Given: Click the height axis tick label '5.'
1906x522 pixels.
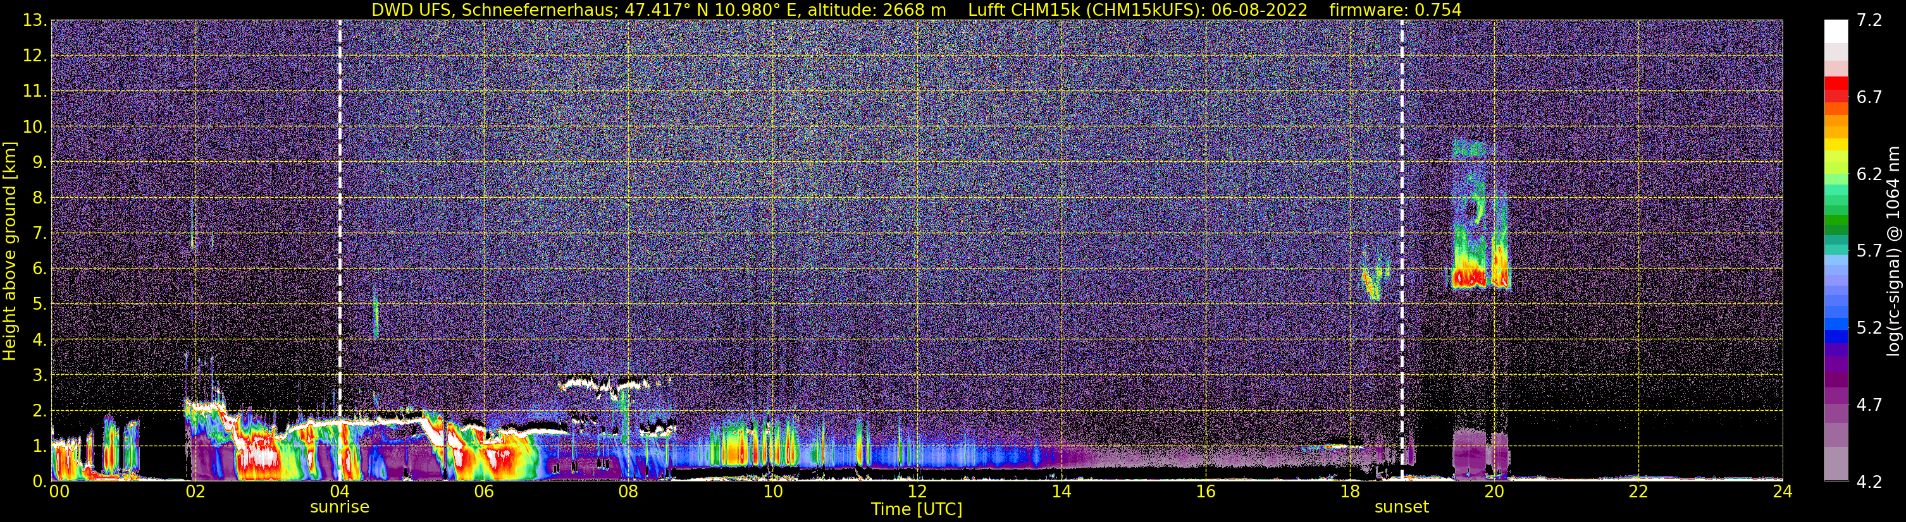Looking at the screenshot, I should point(39,305).
